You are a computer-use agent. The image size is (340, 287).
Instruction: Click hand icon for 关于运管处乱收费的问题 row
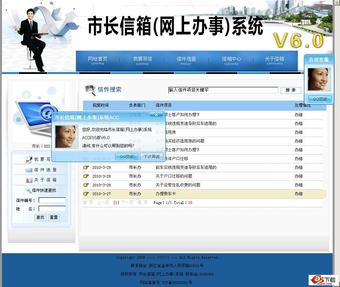(x=86, y=185)
